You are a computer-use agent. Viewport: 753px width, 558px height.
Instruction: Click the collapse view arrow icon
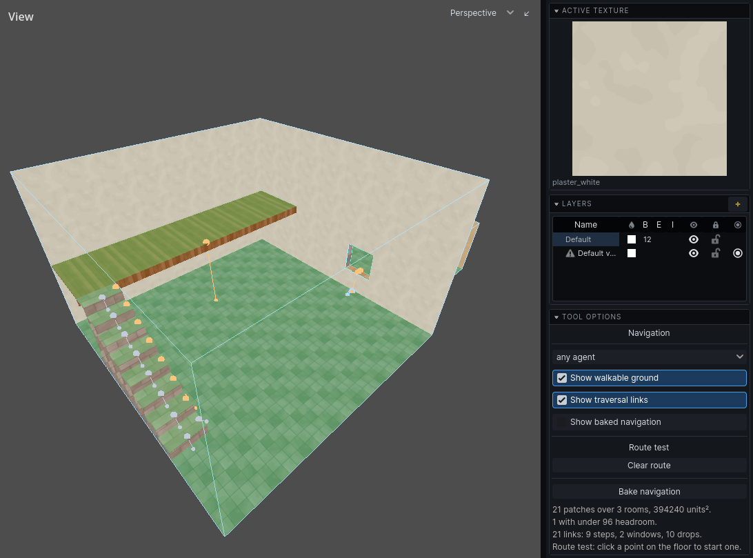point(527,13)
